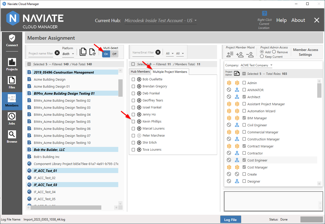Toggle the select-all roles checkbox
Viewport: 325px width, 224px height.
[244, 74]
